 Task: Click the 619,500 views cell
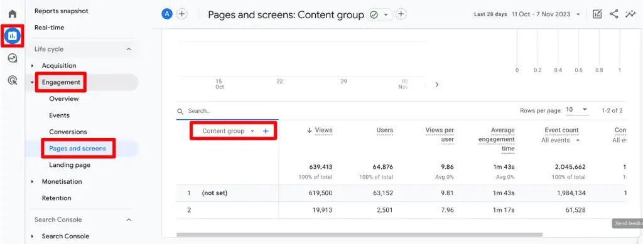click(320, 193)
